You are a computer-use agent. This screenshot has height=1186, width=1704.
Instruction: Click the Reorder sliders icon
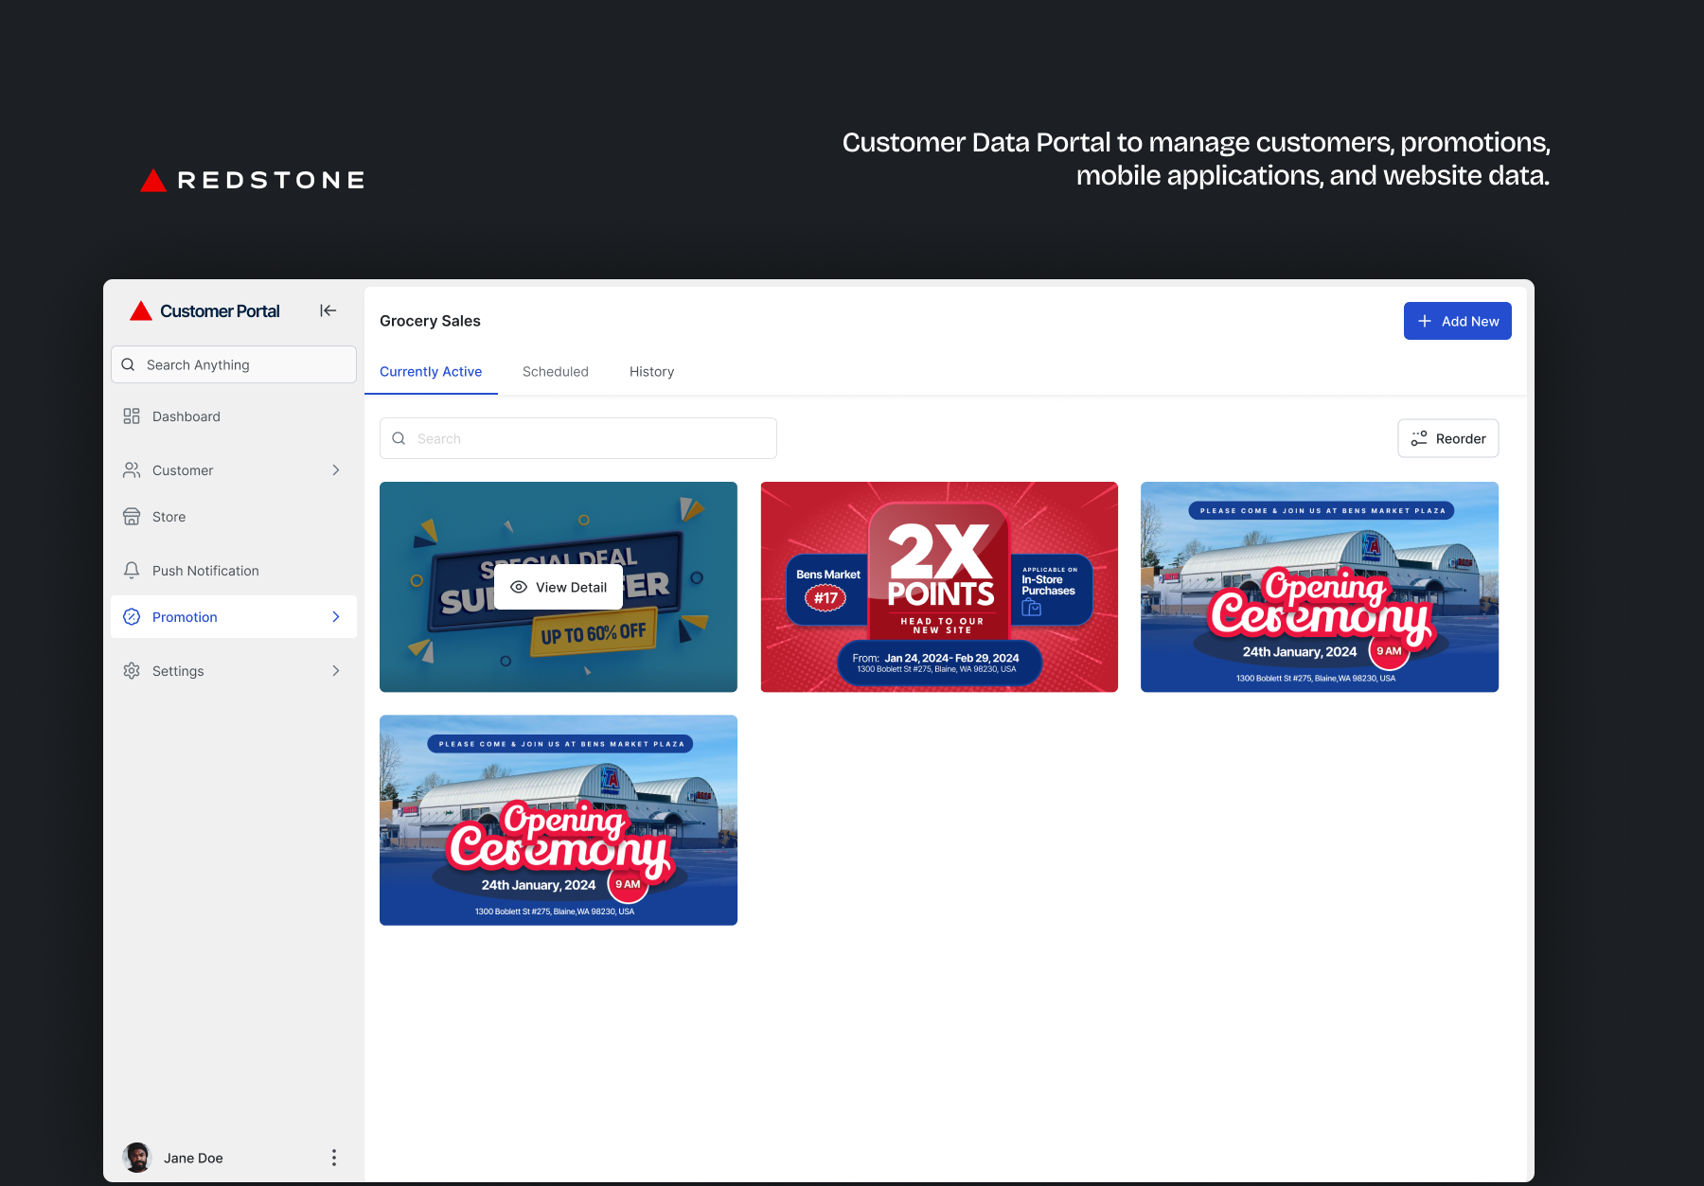1419,438
